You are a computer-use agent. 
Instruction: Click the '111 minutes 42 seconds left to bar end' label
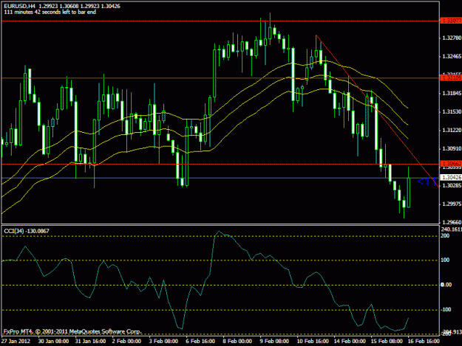[50, 12]
